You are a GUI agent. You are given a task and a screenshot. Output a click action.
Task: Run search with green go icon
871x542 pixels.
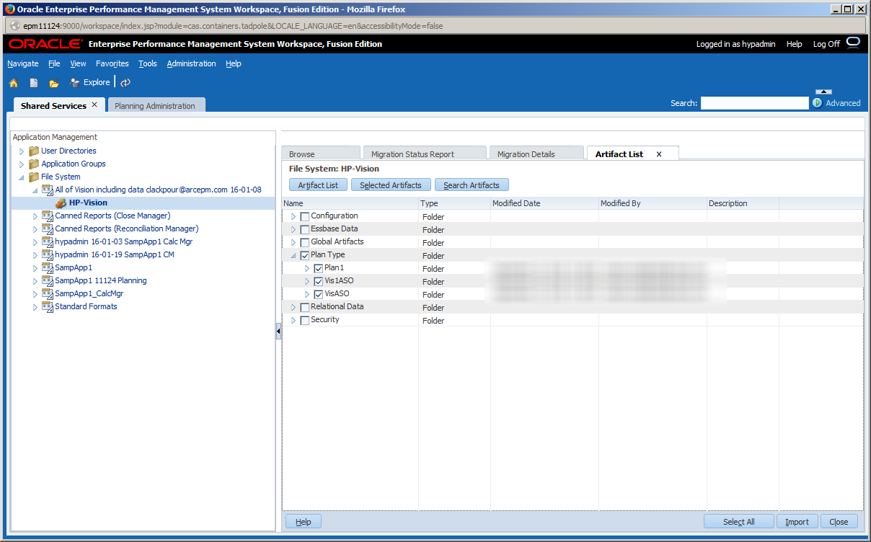tap(818, 103)
